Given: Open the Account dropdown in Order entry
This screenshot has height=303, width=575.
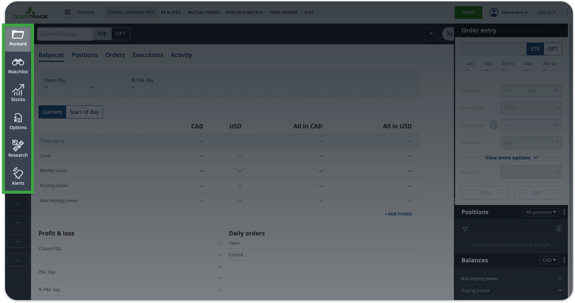Looking at the screenshot, I should (531, 172).
